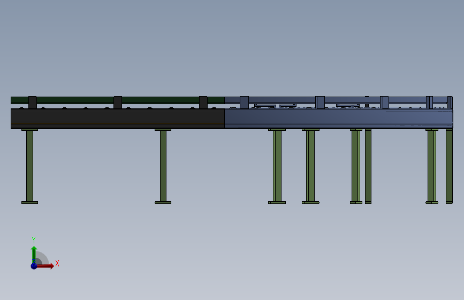464x300 pixels.
Task: Click the red X label of the triad
Action: (x=57, y=263)
